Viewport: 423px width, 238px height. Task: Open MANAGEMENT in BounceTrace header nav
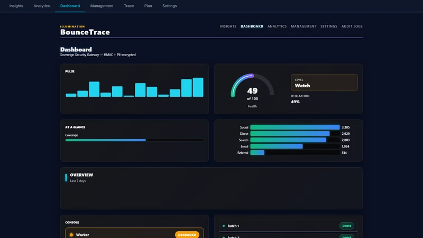pyautogui.click(x=303, y=26)
